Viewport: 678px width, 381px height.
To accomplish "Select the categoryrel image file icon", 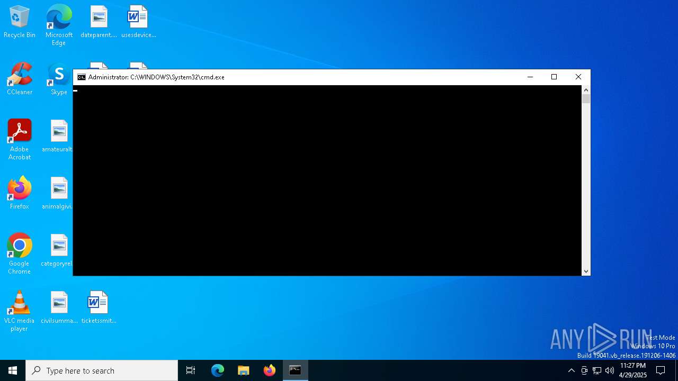I will 57,251.
